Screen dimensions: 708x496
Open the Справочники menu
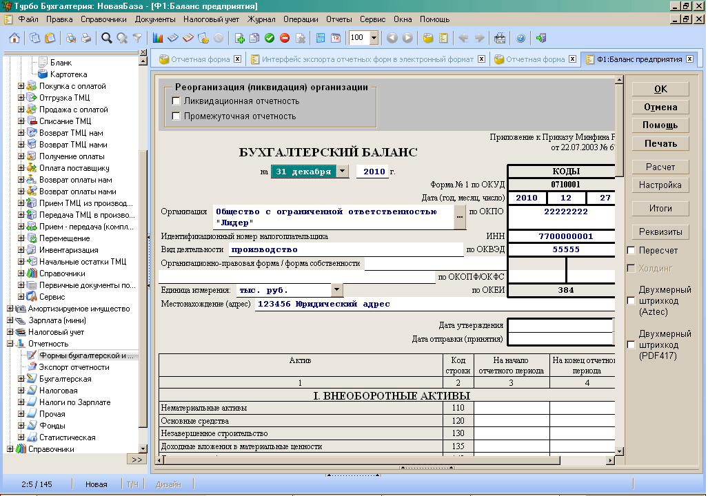[x=103, y=19]
